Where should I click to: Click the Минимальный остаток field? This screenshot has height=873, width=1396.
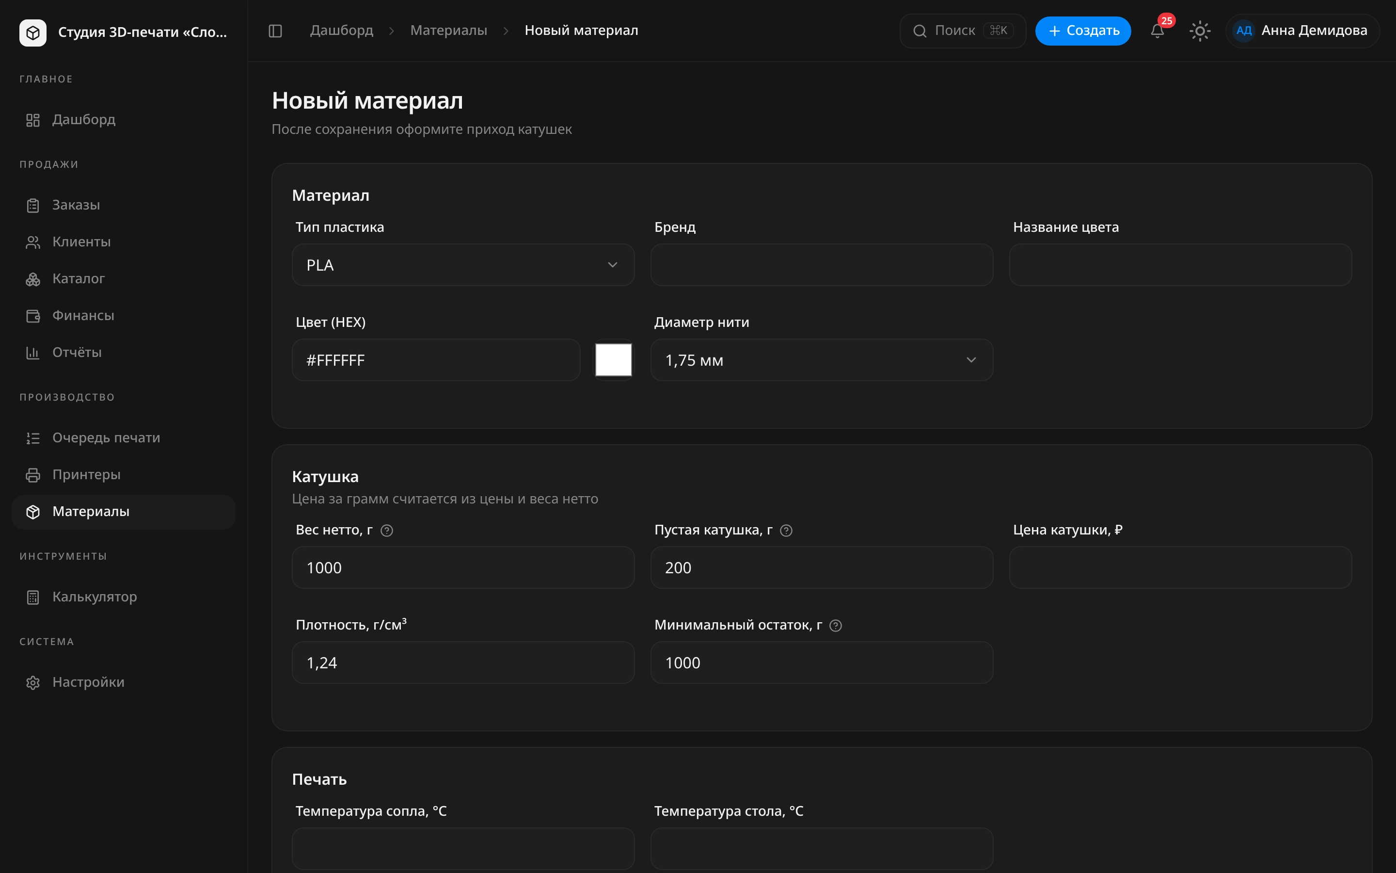tap(822, 663)
